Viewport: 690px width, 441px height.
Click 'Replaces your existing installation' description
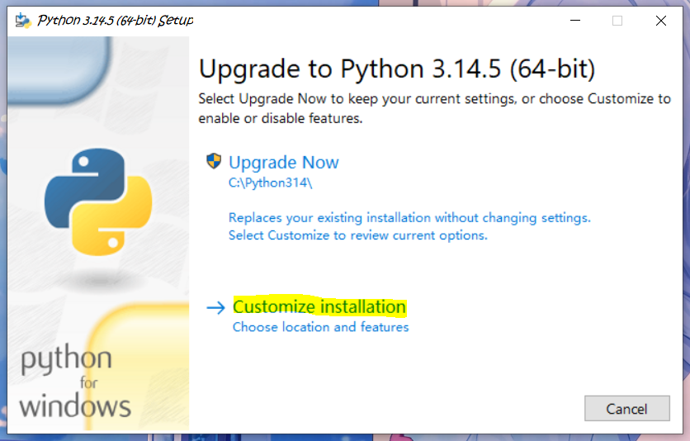409,217
